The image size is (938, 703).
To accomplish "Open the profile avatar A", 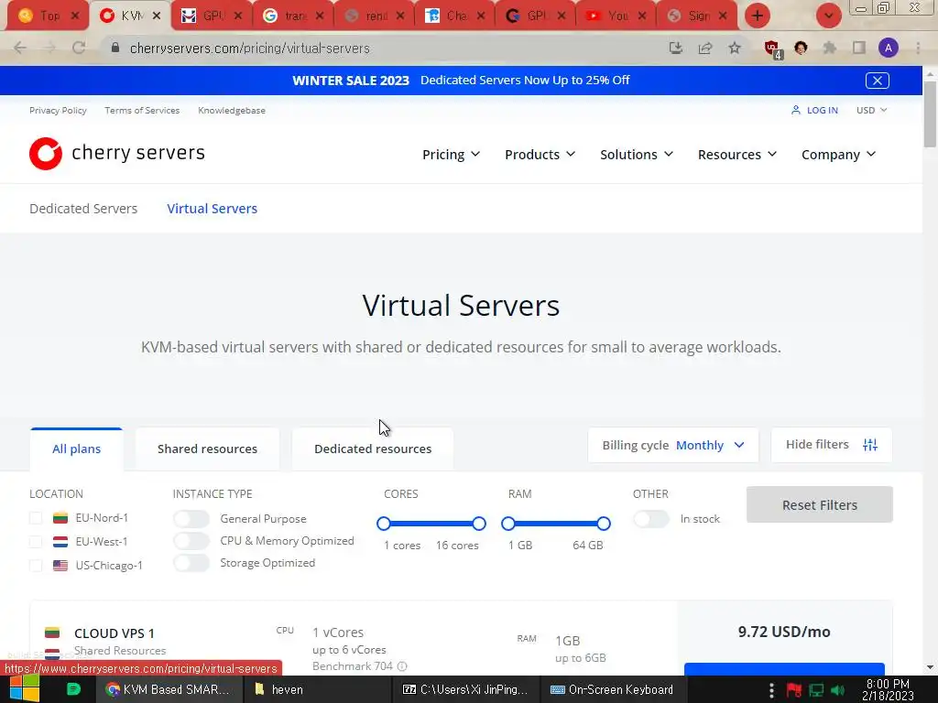I will click(x=889, y=48).
